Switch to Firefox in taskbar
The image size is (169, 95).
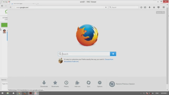click(25, 93)
